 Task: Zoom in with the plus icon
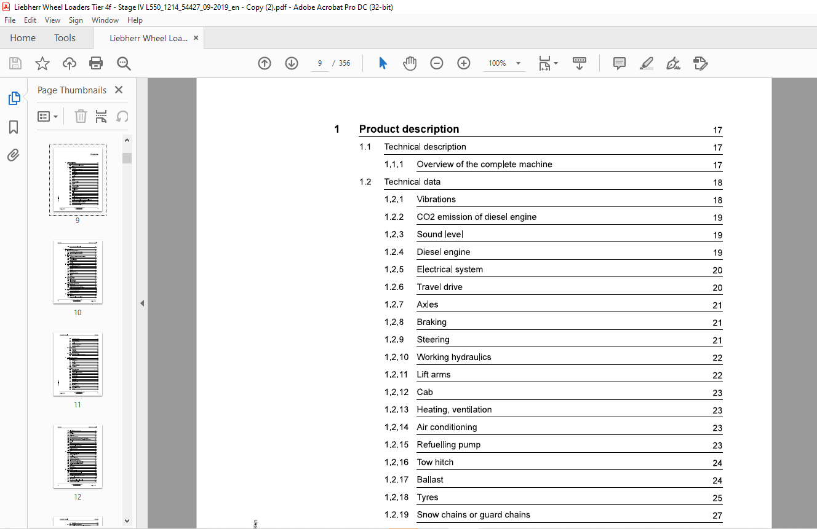[x=464, y=63]
